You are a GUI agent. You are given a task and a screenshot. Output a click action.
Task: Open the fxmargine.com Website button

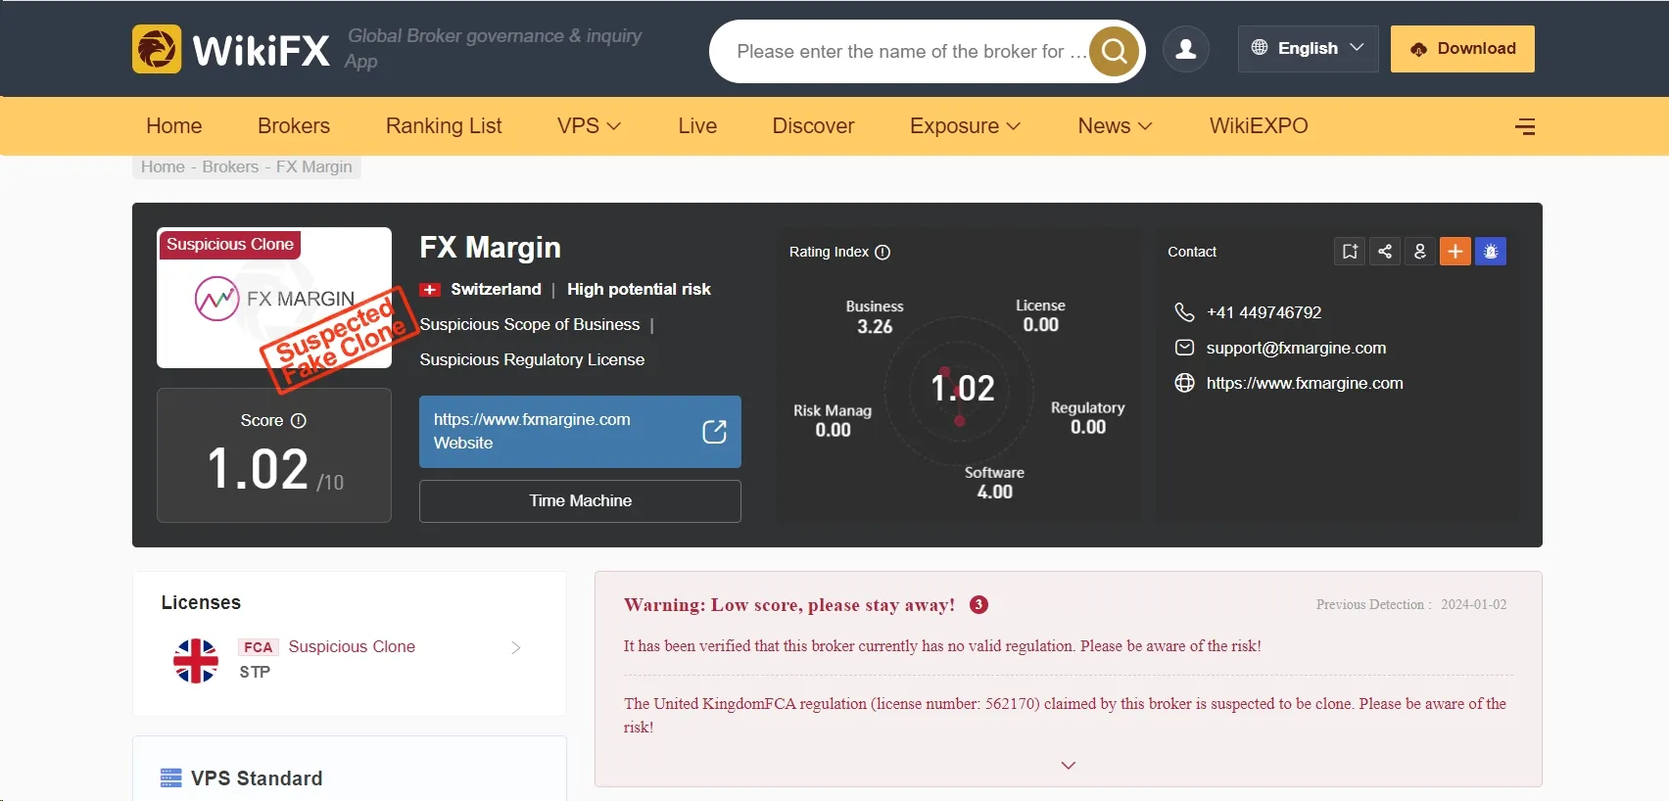(x=580, y=432)
